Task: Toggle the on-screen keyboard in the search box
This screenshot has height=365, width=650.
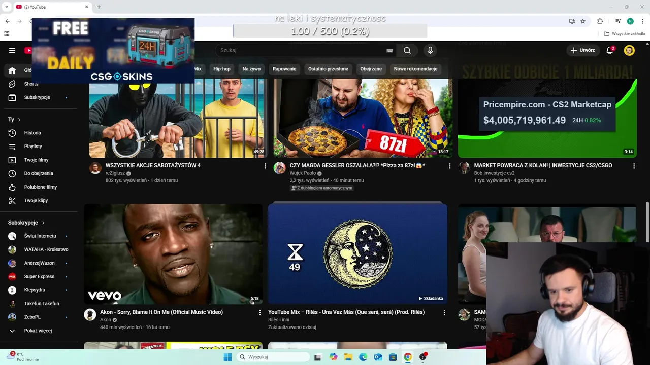Action: point(389,50)
